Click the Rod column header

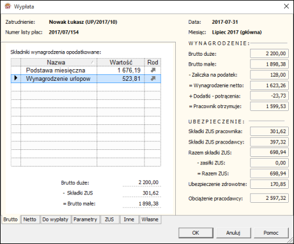(x=153, y=62)
